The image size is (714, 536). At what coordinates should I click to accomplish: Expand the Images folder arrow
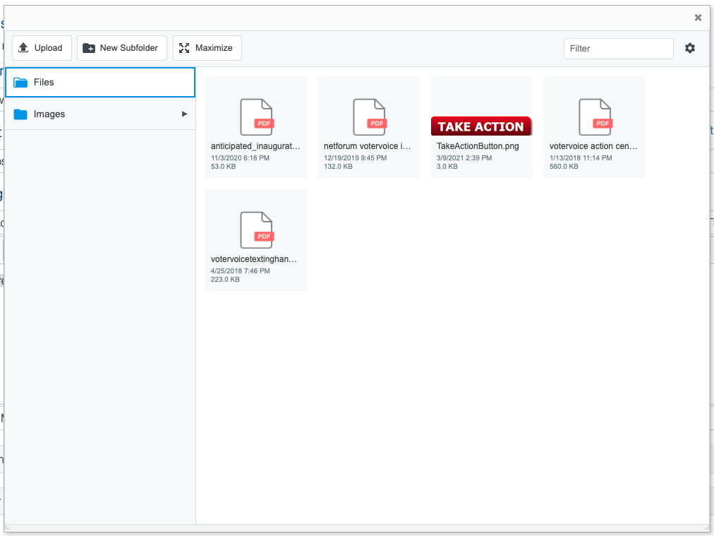pos(185,114)
